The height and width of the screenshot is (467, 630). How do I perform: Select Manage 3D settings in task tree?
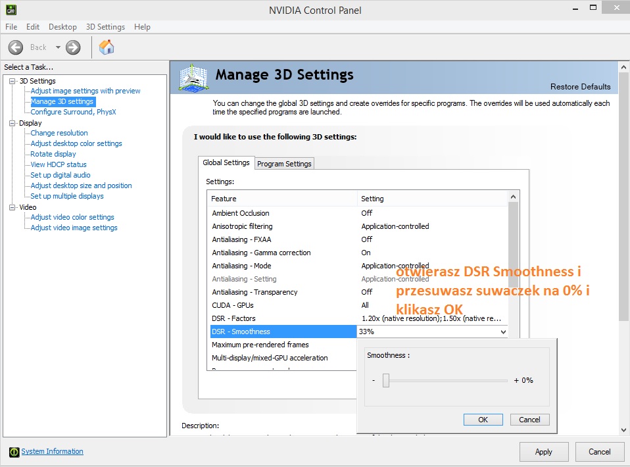tap(62, 102)
